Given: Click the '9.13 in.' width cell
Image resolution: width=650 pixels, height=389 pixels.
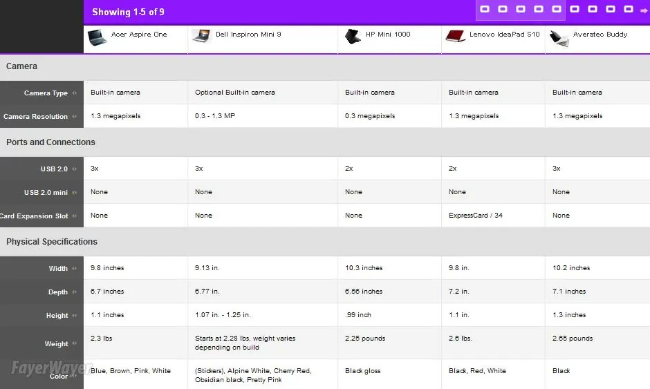Looking at the screenshot, I should click(x=207, y=268).
